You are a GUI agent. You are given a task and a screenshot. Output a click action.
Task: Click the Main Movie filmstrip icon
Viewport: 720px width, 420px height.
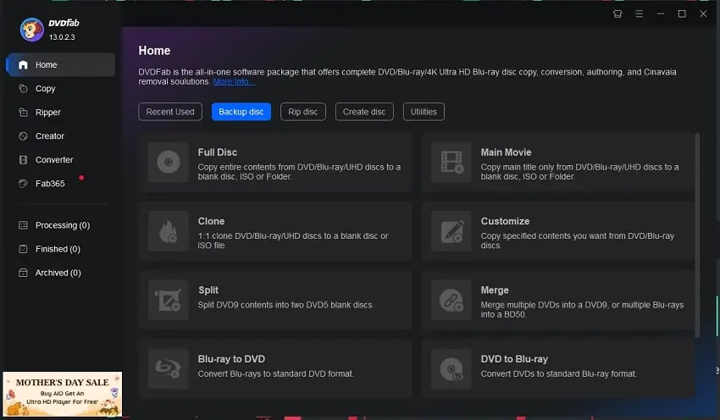(451, 162)
